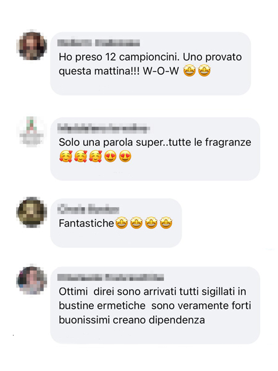Click the first star-struck emoji after W-O-W
Screen dimensions: 278x371
(190, 70)
